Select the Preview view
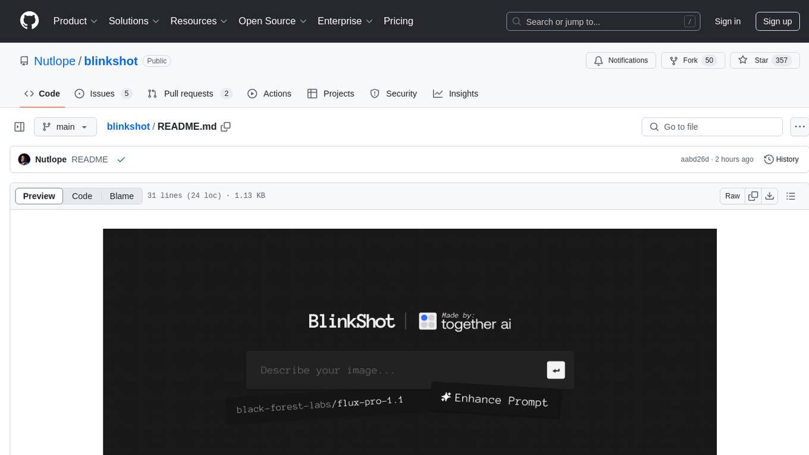Image resolution: width=809 pixels, height=455 pixels. (39, 196)
